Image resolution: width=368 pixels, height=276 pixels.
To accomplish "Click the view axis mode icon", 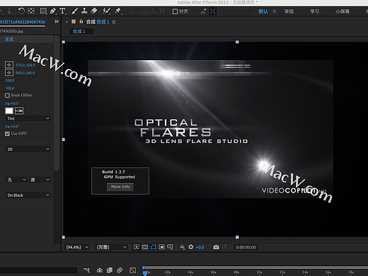I will pyautogui.click(x=162, y=11).
